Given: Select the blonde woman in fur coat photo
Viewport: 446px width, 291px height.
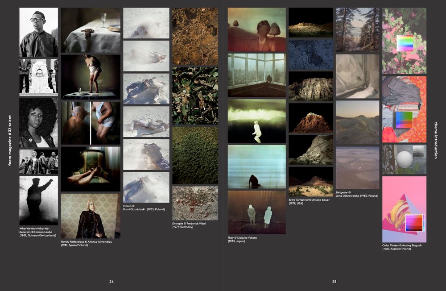Looking at the screenshot, I should (x=91, y=216).
